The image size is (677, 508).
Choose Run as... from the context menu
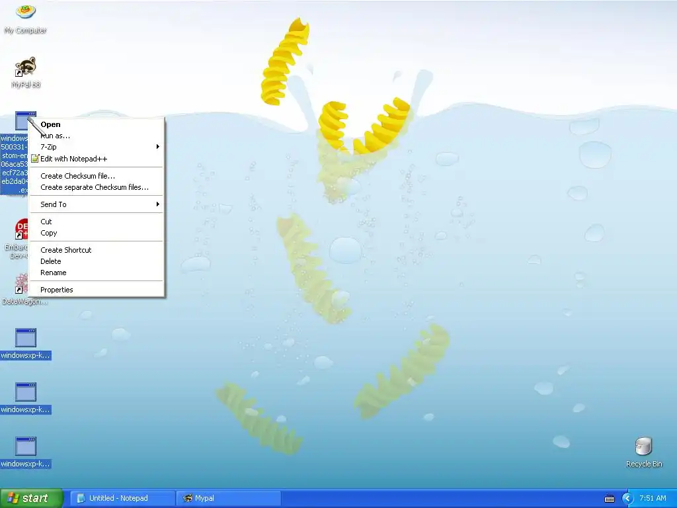pyautogui.click(x=97, y=136)
